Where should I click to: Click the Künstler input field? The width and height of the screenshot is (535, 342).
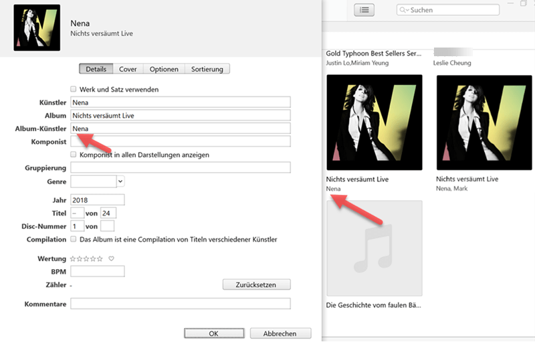coord(181,102)
